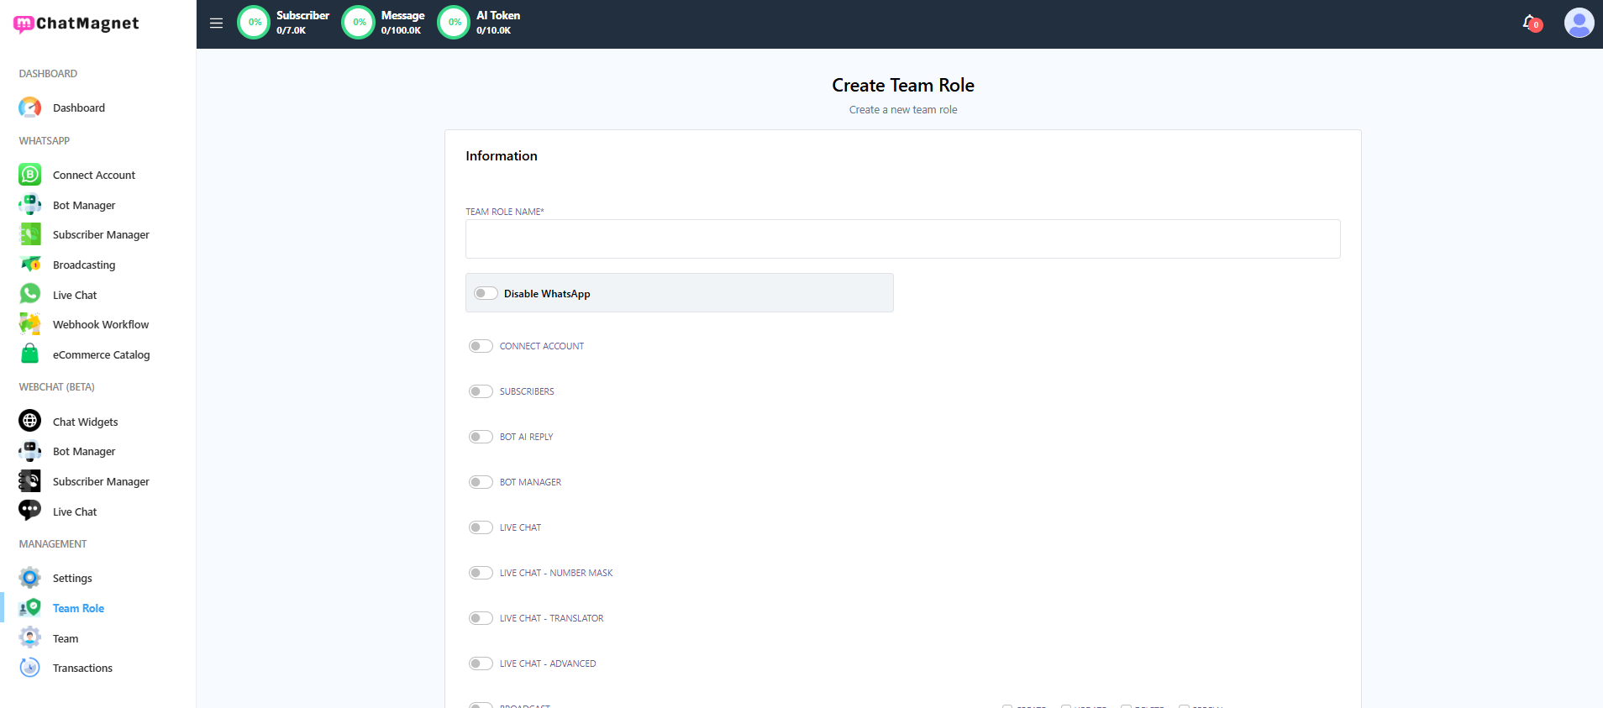The width and height of the screenshot is (1603, 708).
Task: Open Connect Account menu item
Action: [x=94, y=175]
